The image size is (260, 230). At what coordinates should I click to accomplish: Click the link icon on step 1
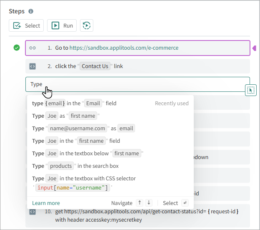pyautogui.click(x=32, y=48)
